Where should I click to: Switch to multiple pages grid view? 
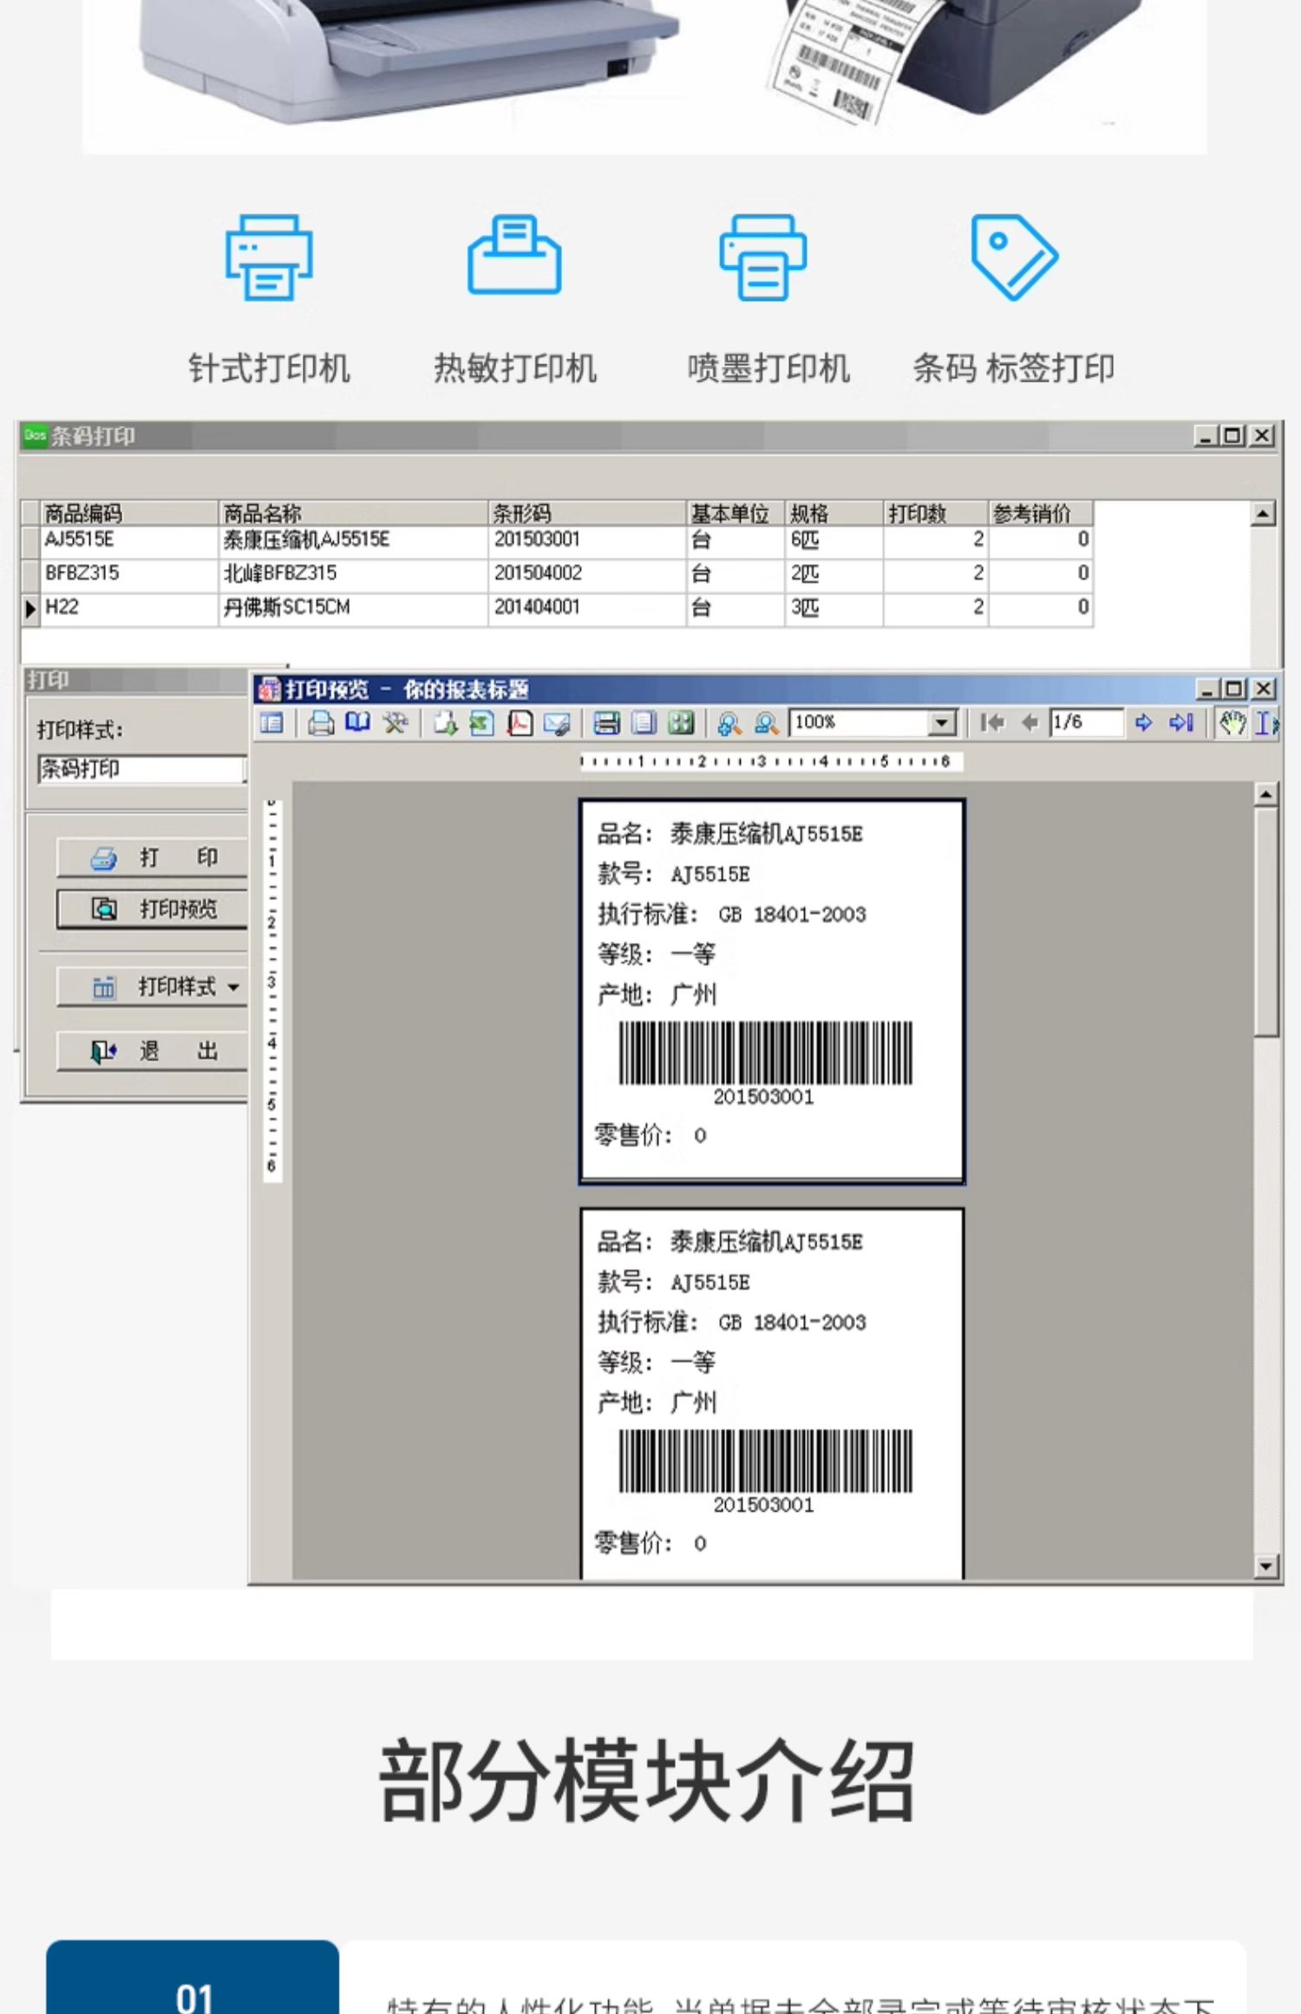pos(681,723)
